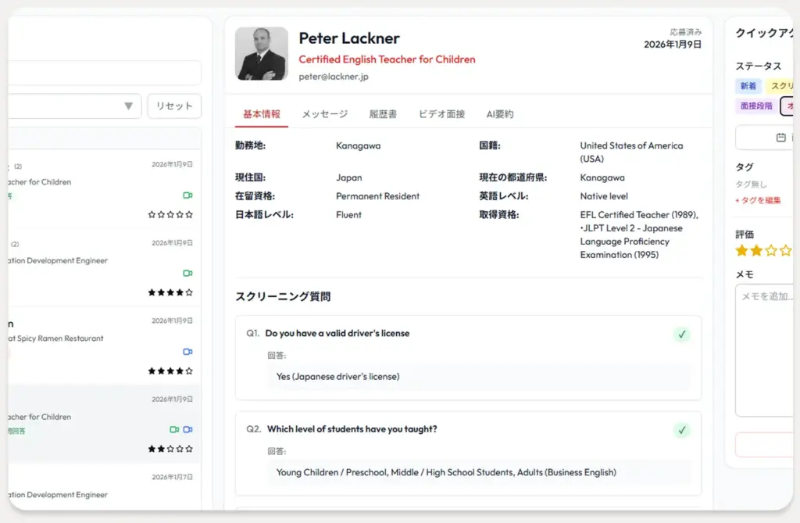Set 評価 rating to two stars
800x523 pixels.
point(756,251)
